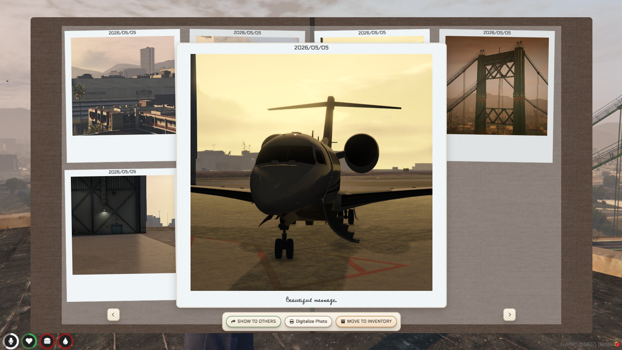Click the Digitalize Photo button
The image size is (622, 350).
click(308, 321)
